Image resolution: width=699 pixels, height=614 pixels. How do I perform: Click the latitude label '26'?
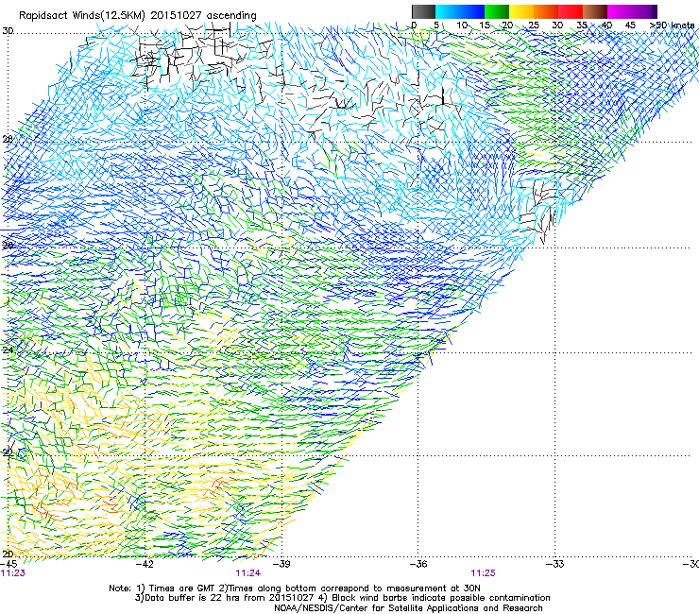(x=8, y=245)
